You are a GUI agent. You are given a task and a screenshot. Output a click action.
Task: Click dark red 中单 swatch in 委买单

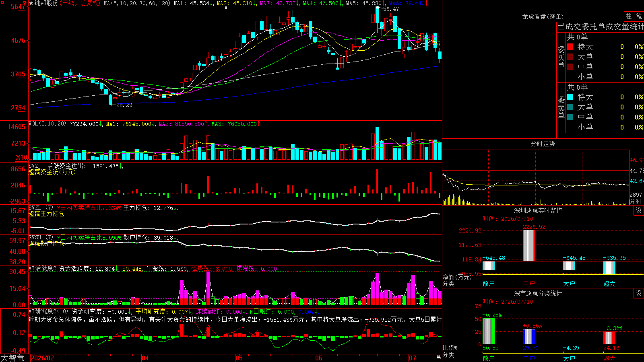[x=570, y=67]
